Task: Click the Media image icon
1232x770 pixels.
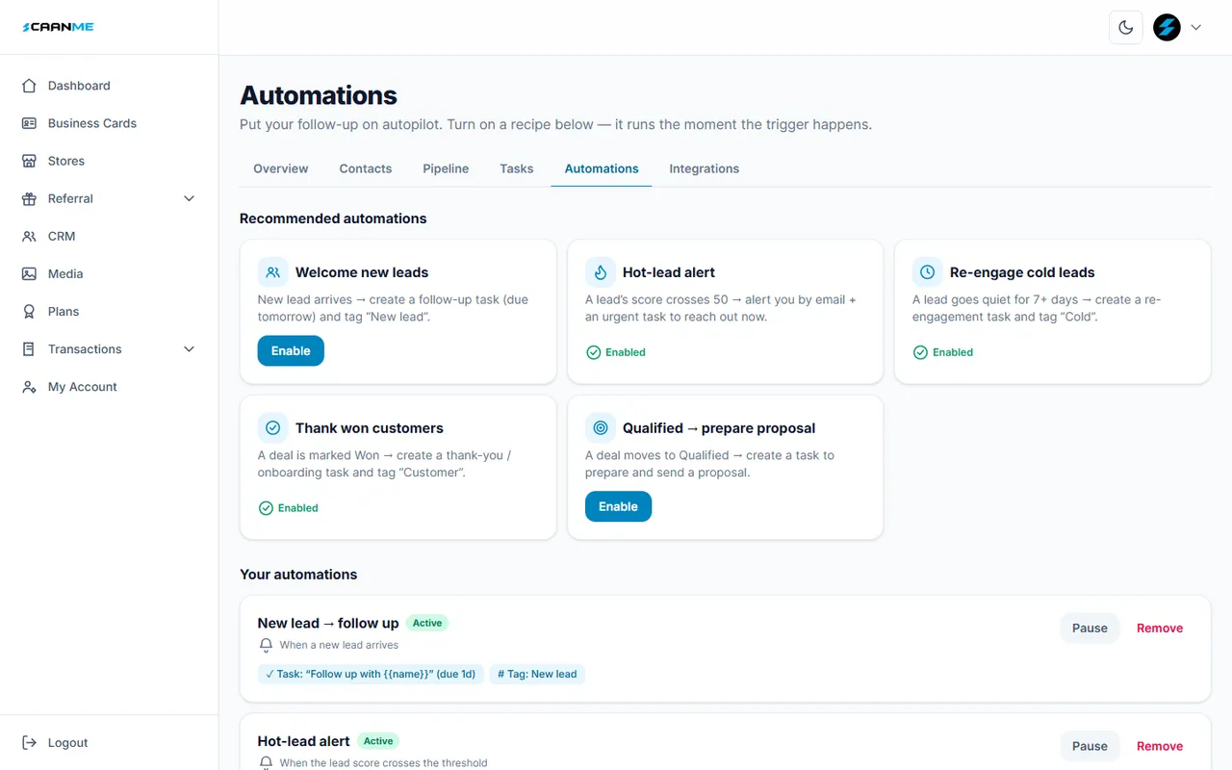Action: (29, 273)
